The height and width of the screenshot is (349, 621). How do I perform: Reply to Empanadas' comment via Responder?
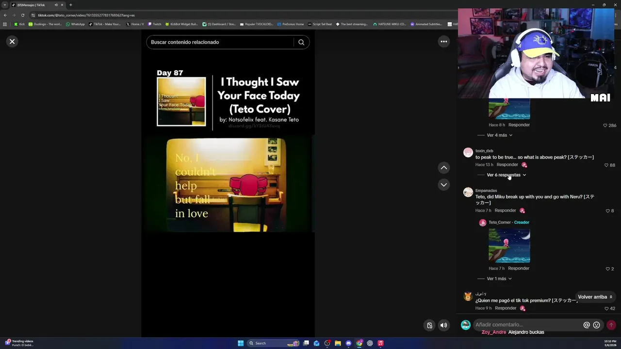coord(505,210)
